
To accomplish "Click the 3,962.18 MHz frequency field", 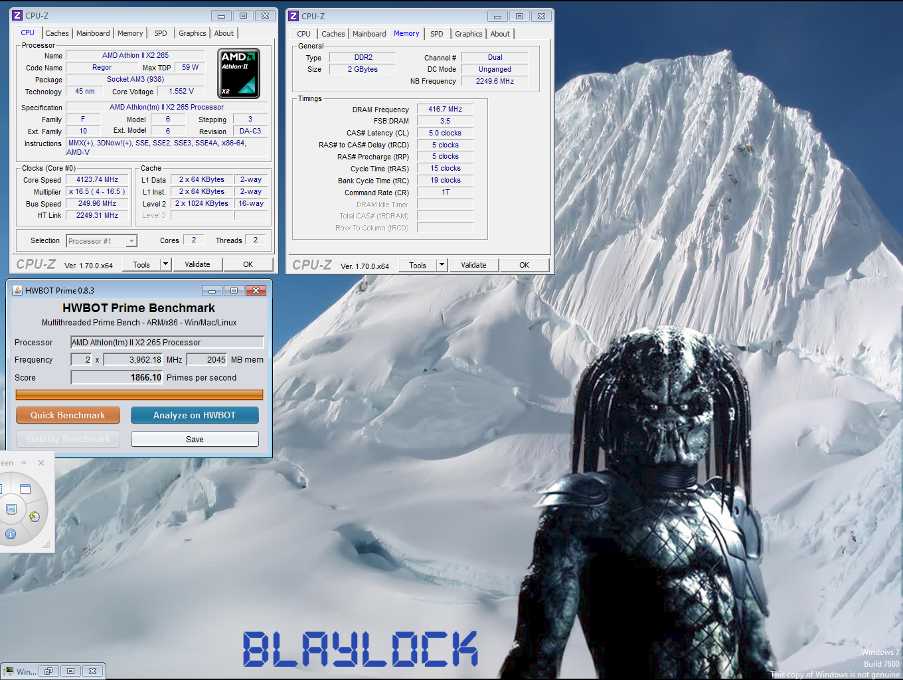I will [x=133, y=359].
